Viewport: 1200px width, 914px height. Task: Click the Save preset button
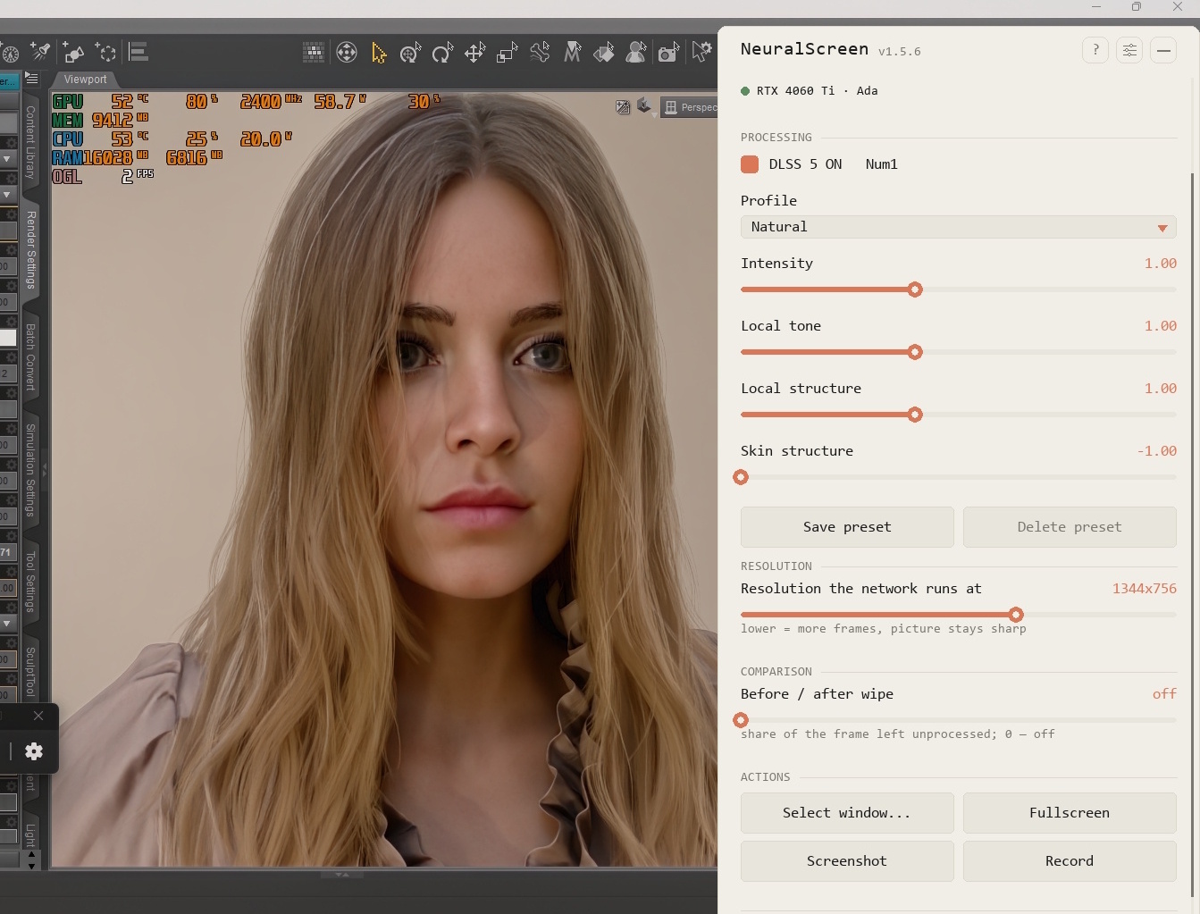tap(847, 527)
